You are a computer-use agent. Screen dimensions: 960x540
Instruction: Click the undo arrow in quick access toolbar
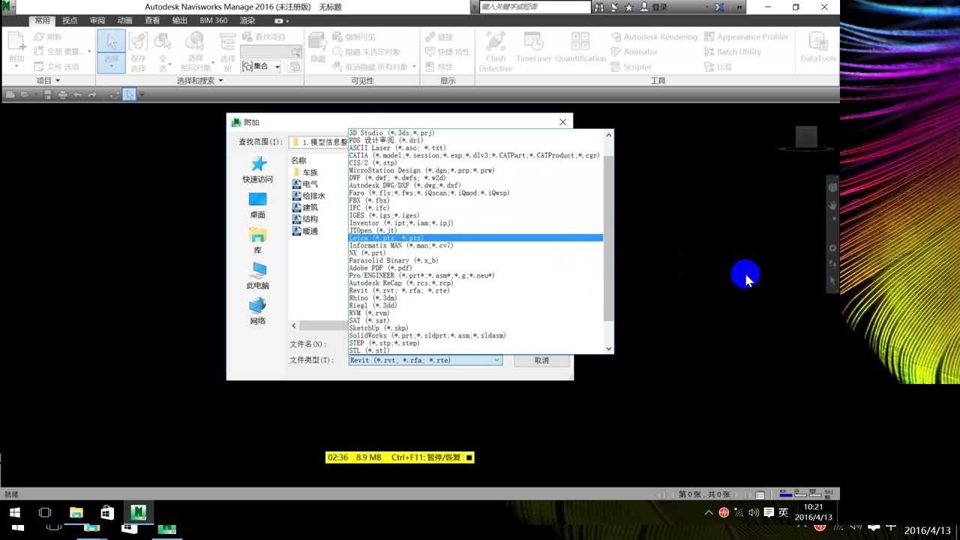coord(78,94)
